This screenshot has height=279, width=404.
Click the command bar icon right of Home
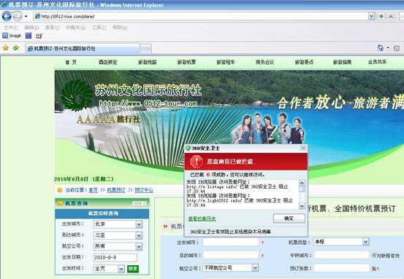(x=397, y=48)
